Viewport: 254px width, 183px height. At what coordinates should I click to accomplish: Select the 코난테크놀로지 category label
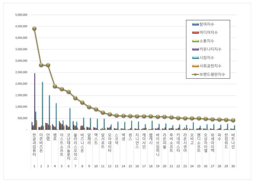click(68, 147)
